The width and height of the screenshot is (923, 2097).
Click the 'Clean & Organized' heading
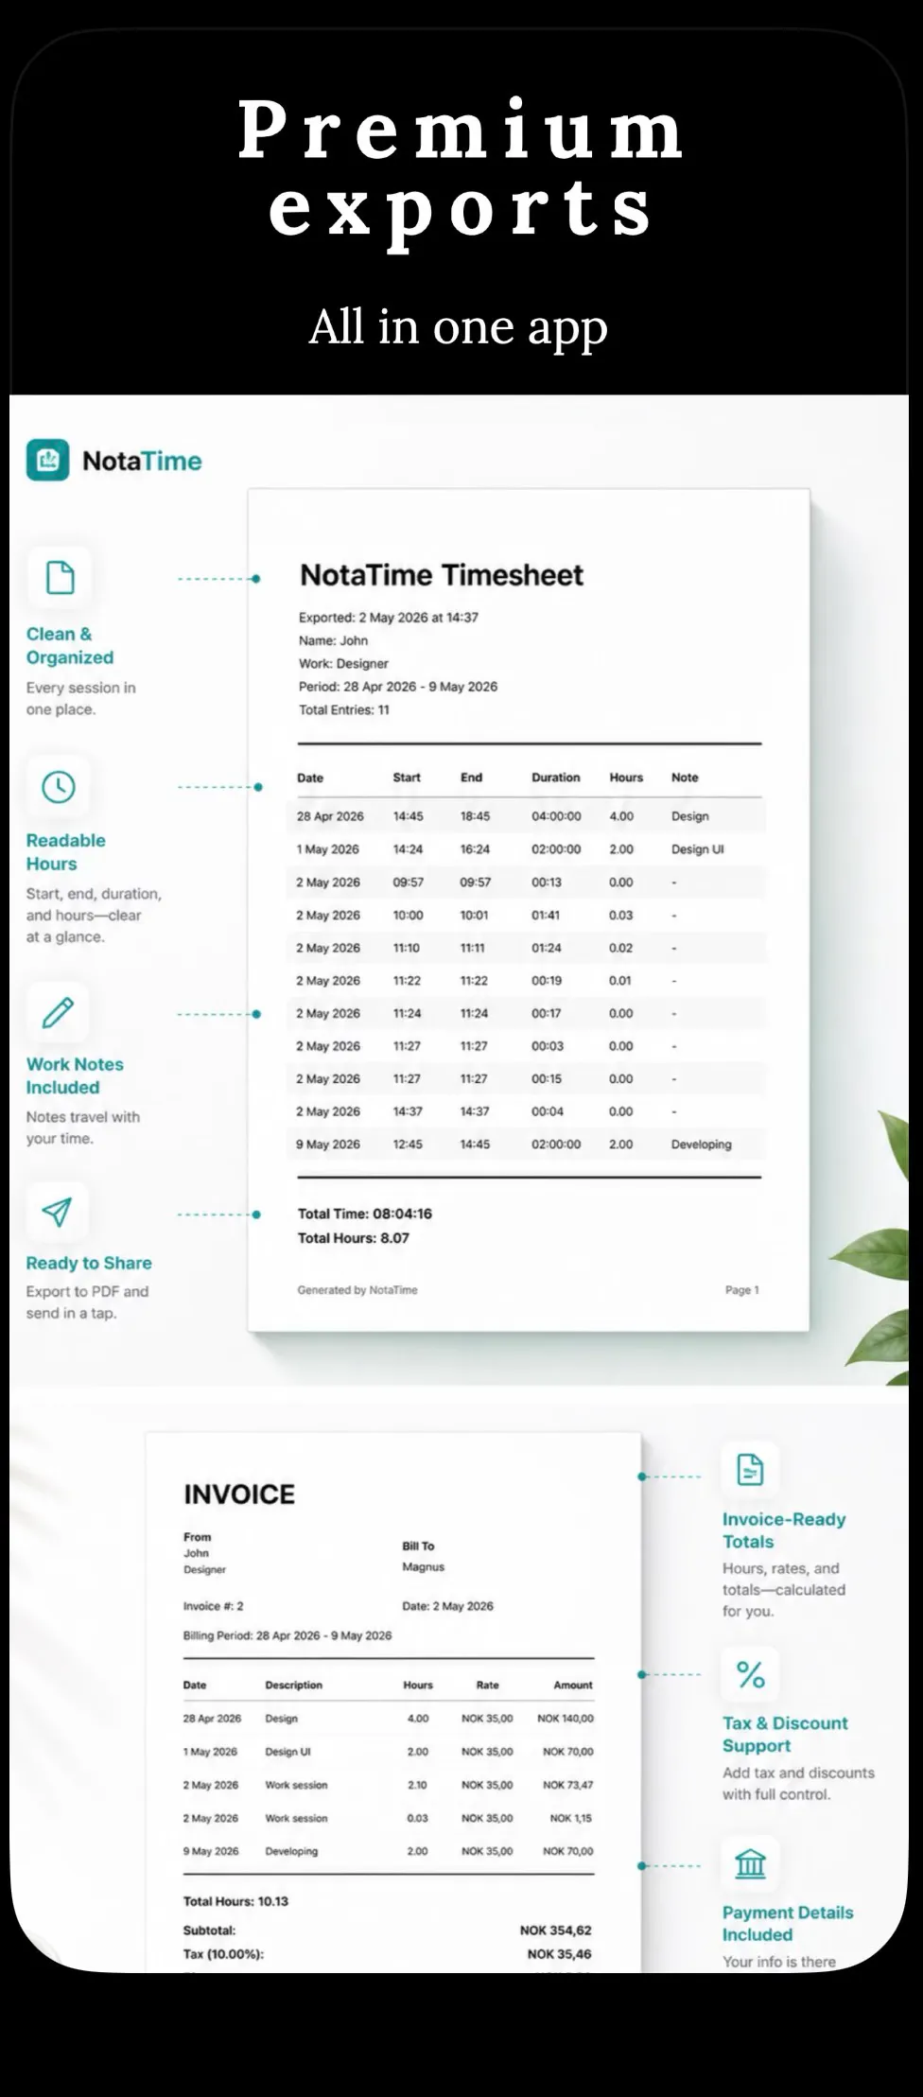pyautogui.click(x=70, y=646)
